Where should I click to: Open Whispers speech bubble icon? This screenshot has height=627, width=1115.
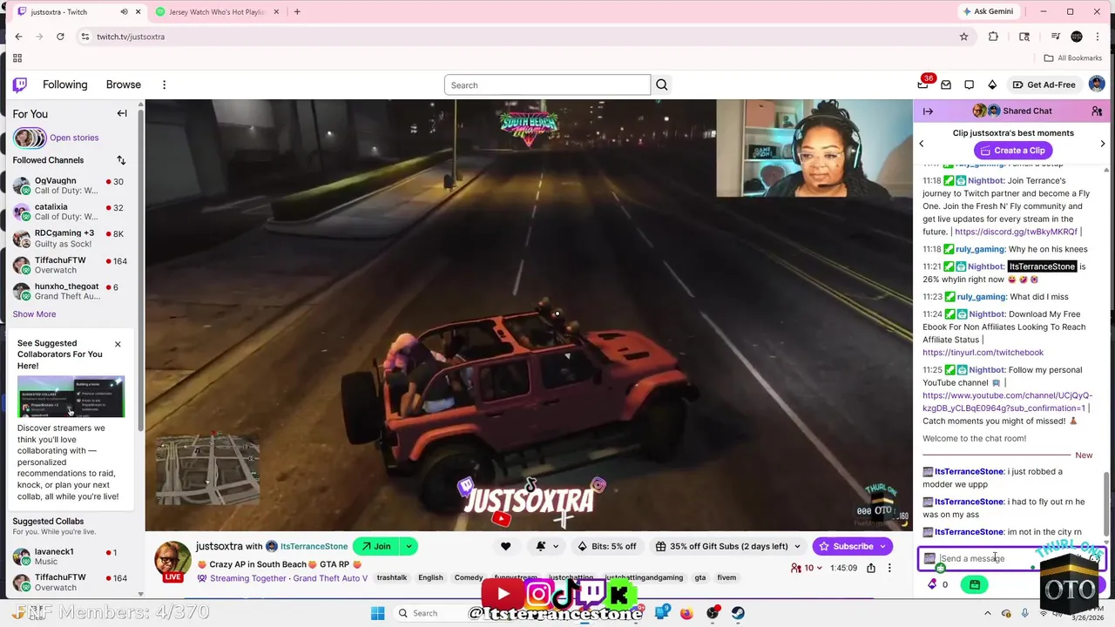point(969,84)
